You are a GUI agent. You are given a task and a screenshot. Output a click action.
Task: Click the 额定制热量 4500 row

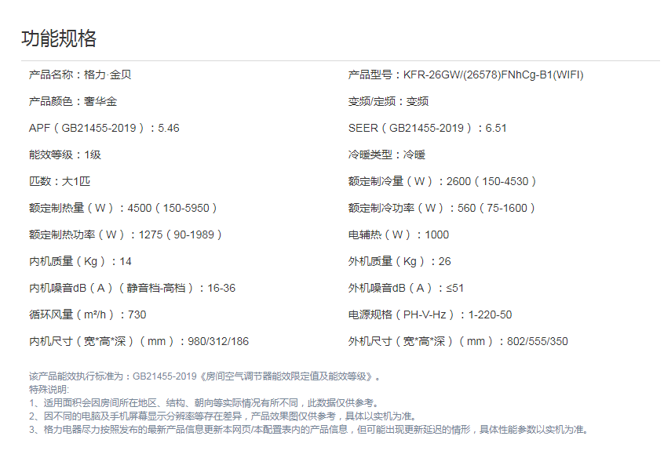123,209
